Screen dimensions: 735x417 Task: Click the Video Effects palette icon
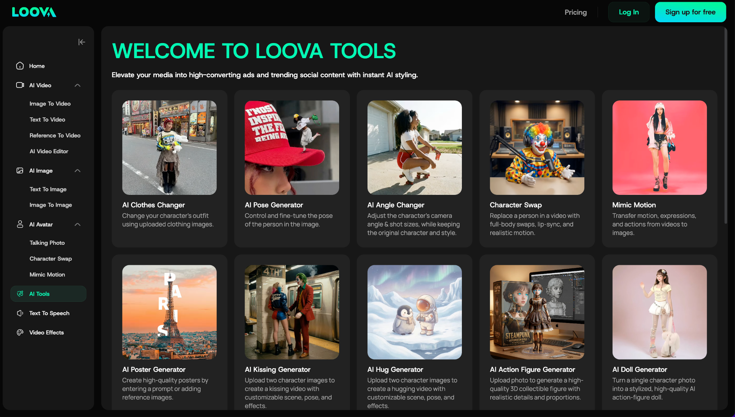tap(20, 332)
